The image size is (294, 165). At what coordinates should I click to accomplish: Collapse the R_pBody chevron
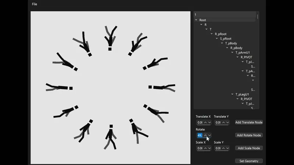click(227, 48)
